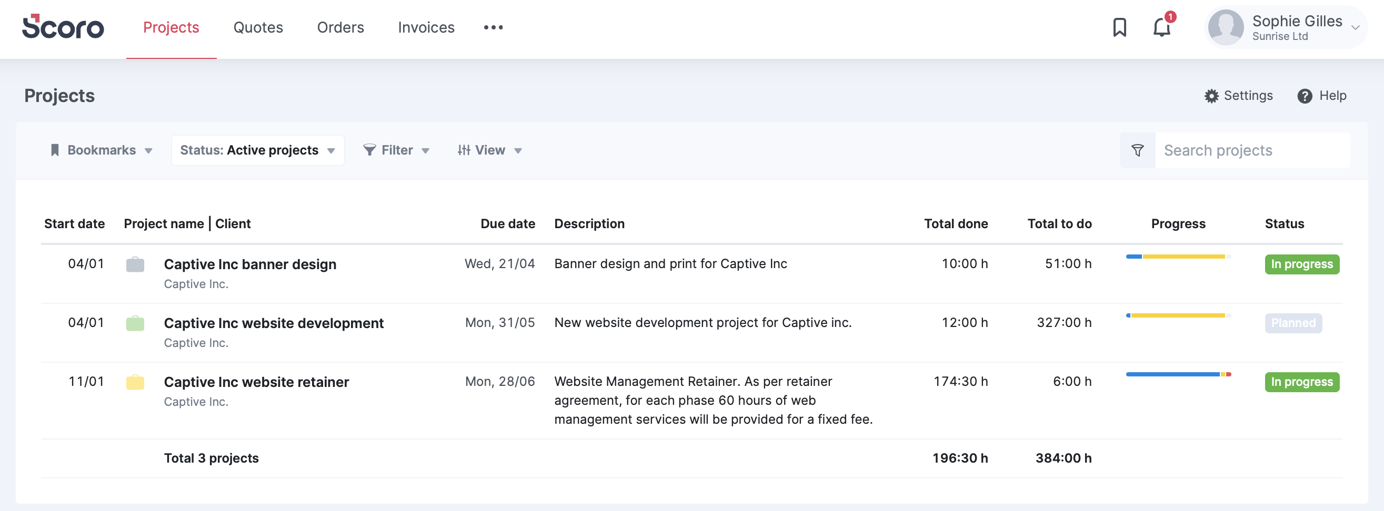Click description Banner design and print text

click(670, 263)
